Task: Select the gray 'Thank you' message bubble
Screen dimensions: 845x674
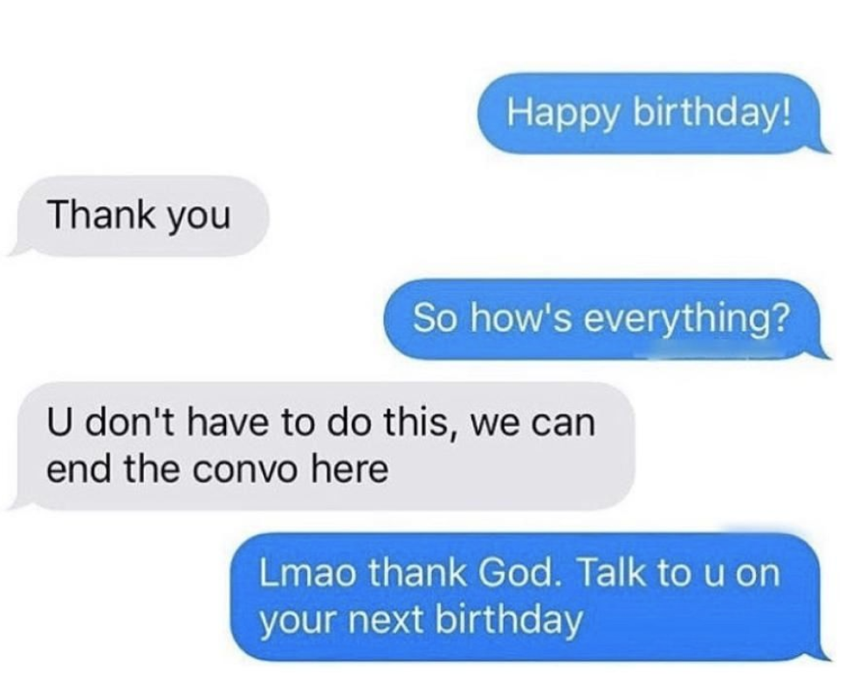Action: (139, 216)
